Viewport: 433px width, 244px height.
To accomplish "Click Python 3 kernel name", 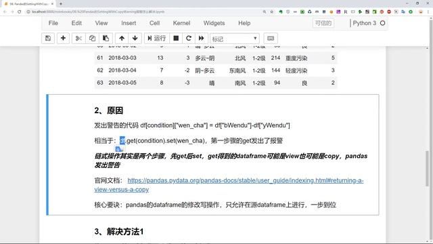I will click(364, 23).
